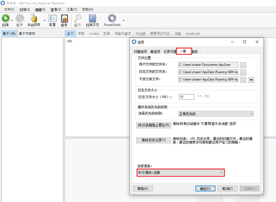Select the 已过滤 tab
This screenshot has width=276, height=202.
tap(141, 33)
